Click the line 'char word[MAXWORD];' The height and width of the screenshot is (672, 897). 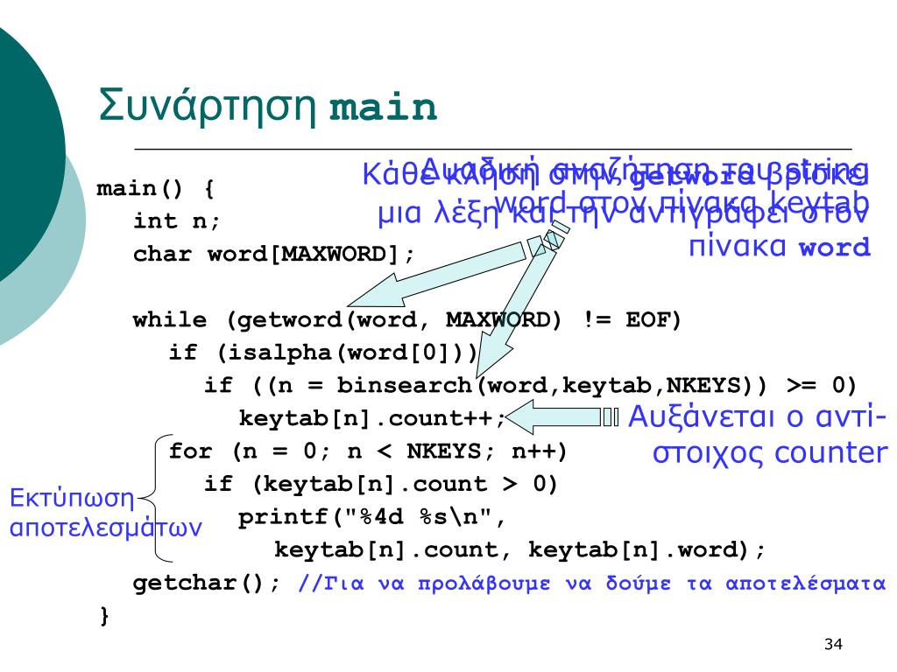pos(273,254)
